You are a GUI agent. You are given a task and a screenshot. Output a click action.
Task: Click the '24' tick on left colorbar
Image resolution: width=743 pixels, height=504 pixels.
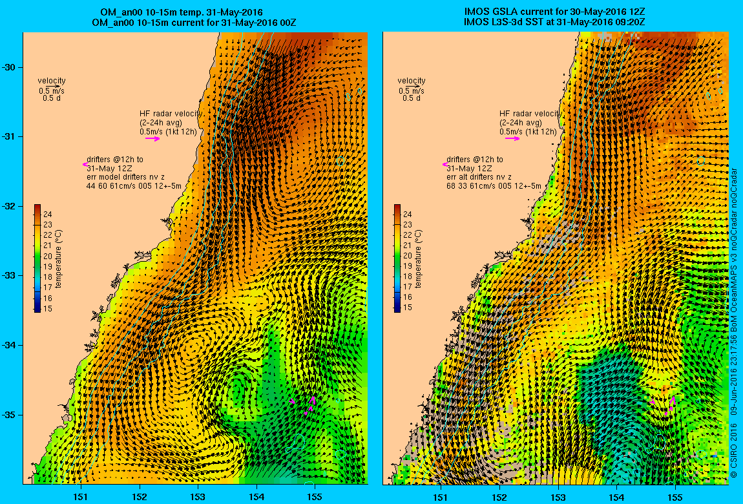click(48, 215)
